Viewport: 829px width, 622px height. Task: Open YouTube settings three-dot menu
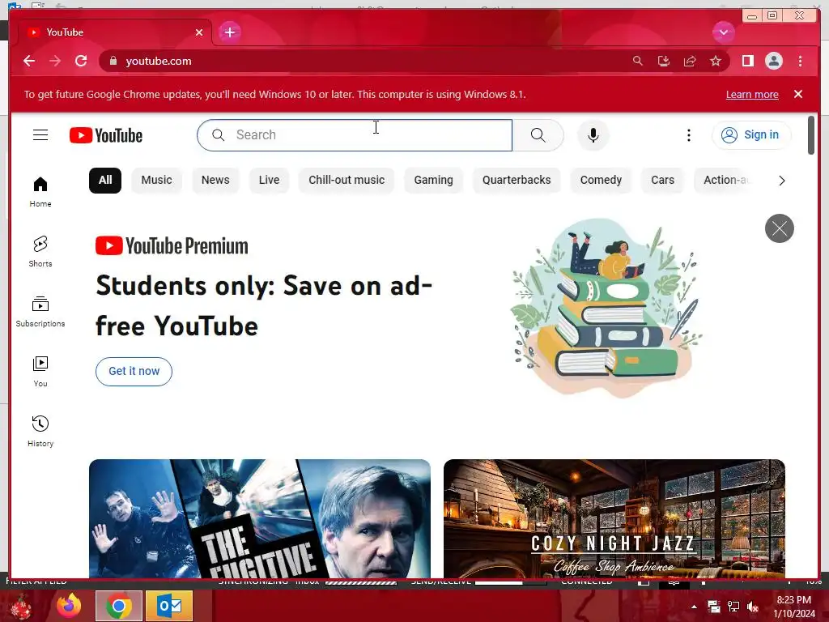[688, 135]
